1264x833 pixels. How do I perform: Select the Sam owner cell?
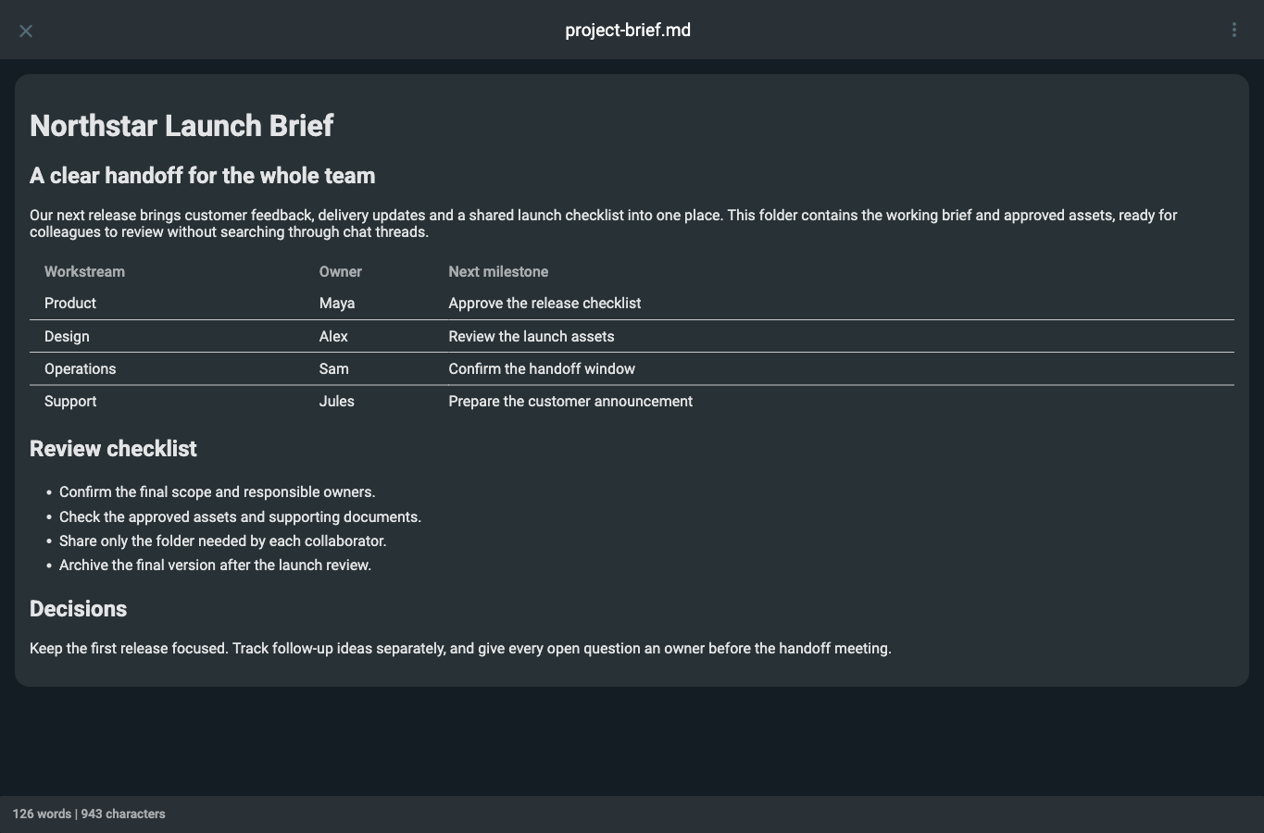tap(334, 369)
